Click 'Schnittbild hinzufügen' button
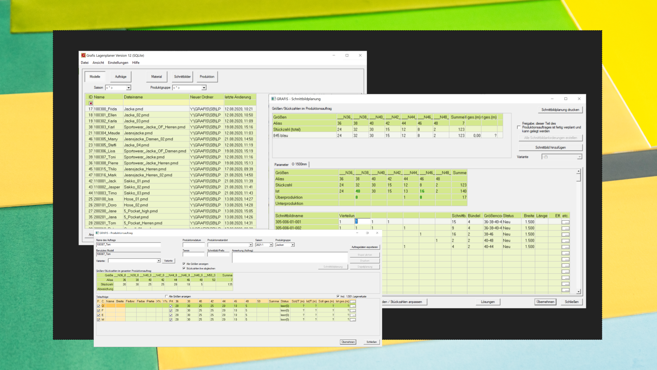This screenshot has height=370, width=657. (551, 148)
